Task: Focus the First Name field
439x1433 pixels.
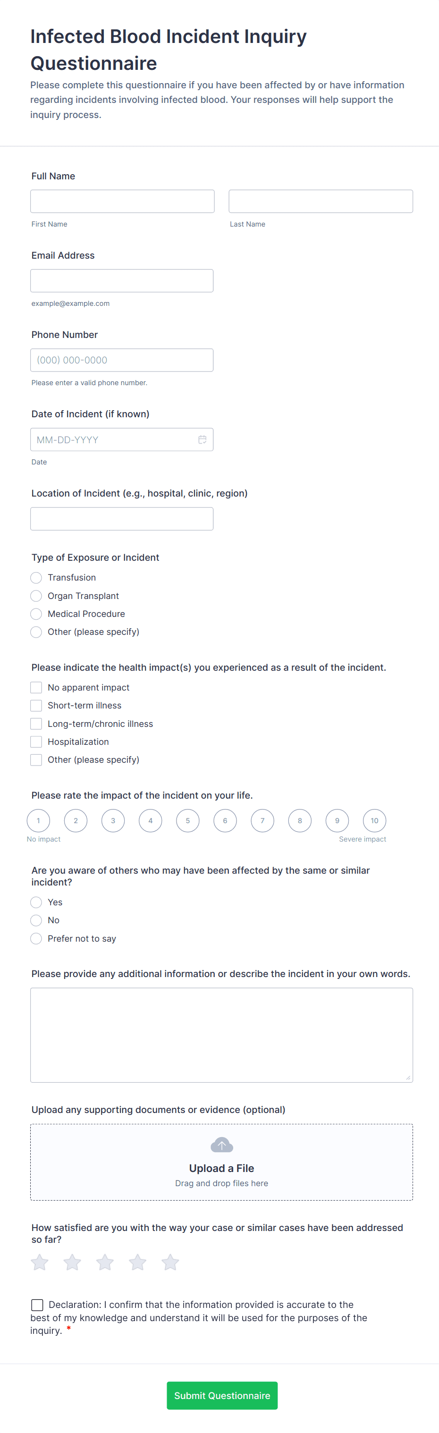Action: point(122,202)
